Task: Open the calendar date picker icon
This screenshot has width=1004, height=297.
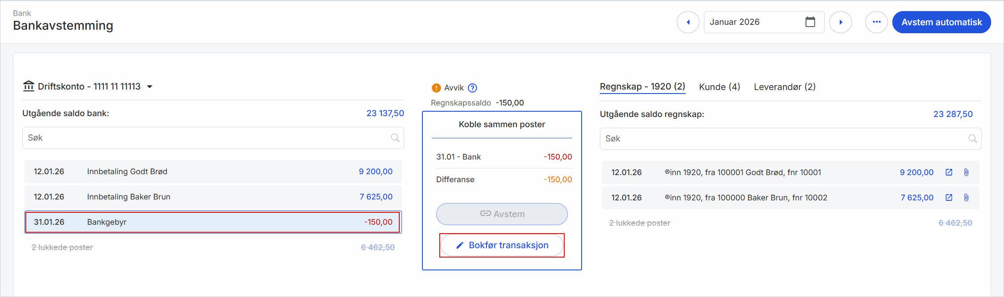Action: click(x=811, y=22)
